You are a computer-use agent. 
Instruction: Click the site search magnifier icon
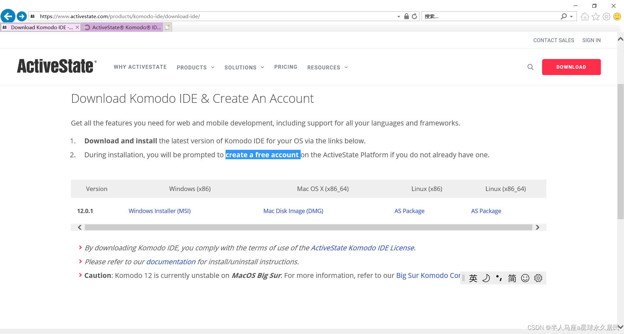530,67
